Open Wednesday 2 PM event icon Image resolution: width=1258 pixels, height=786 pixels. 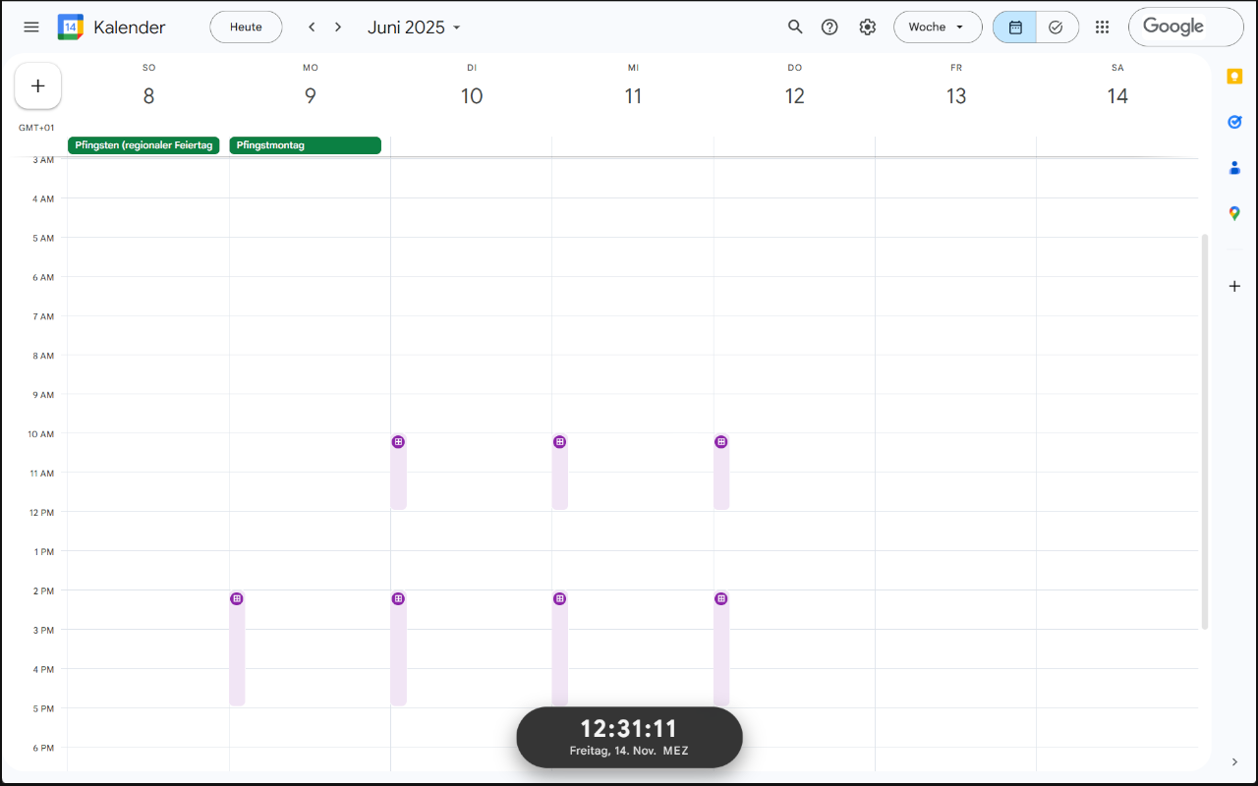(559, 598)
